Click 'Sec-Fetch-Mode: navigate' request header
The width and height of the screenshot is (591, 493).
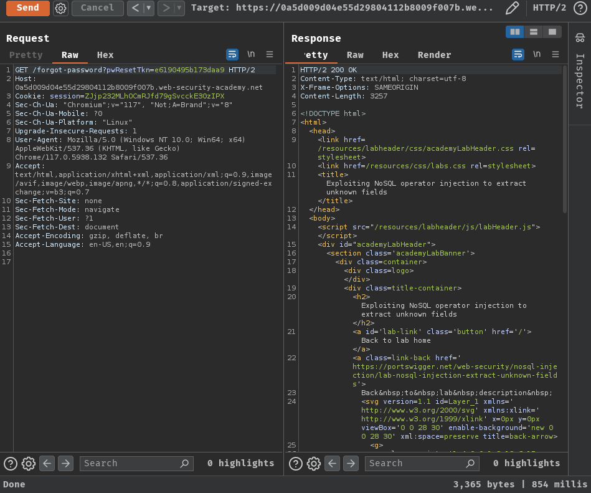click(x=67, y=209)
